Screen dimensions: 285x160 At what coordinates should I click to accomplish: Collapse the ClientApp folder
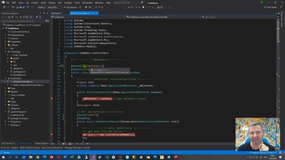(5, 52)
